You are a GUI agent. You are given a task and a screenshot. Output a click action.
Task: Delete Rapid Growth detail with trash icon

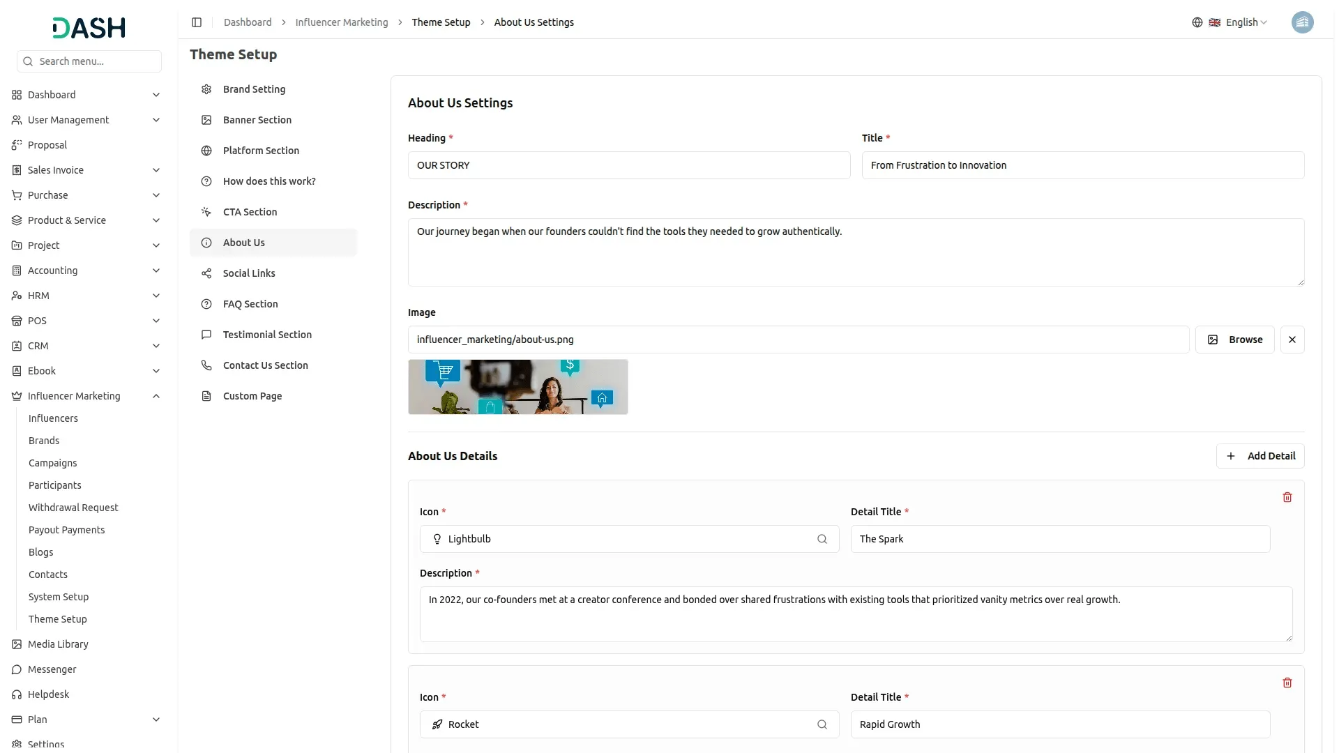click(1287, 683)
